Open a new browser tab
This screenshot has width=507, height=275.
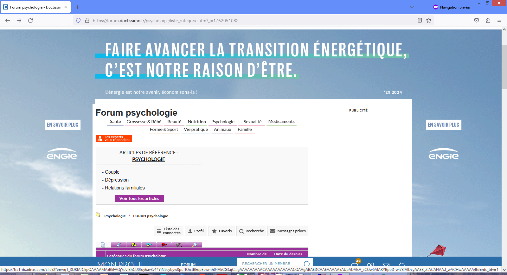78,7
